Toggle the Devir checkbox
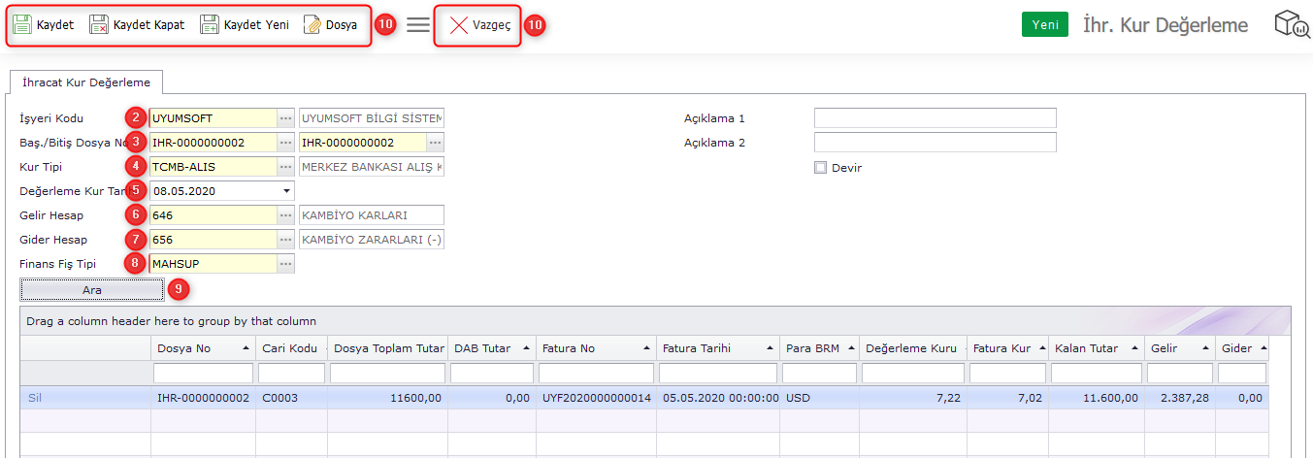 [820, 167]
